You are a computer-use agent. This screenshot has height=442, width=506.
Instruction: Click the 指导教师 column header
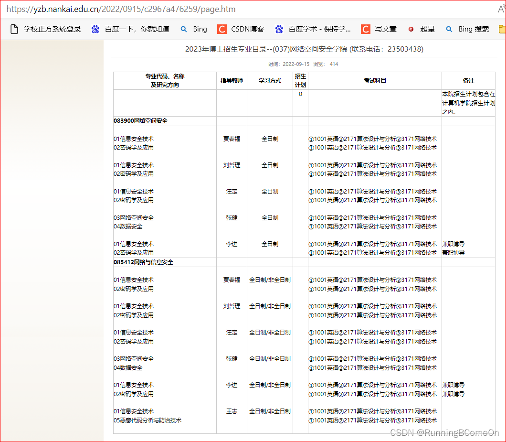point(232,81)
